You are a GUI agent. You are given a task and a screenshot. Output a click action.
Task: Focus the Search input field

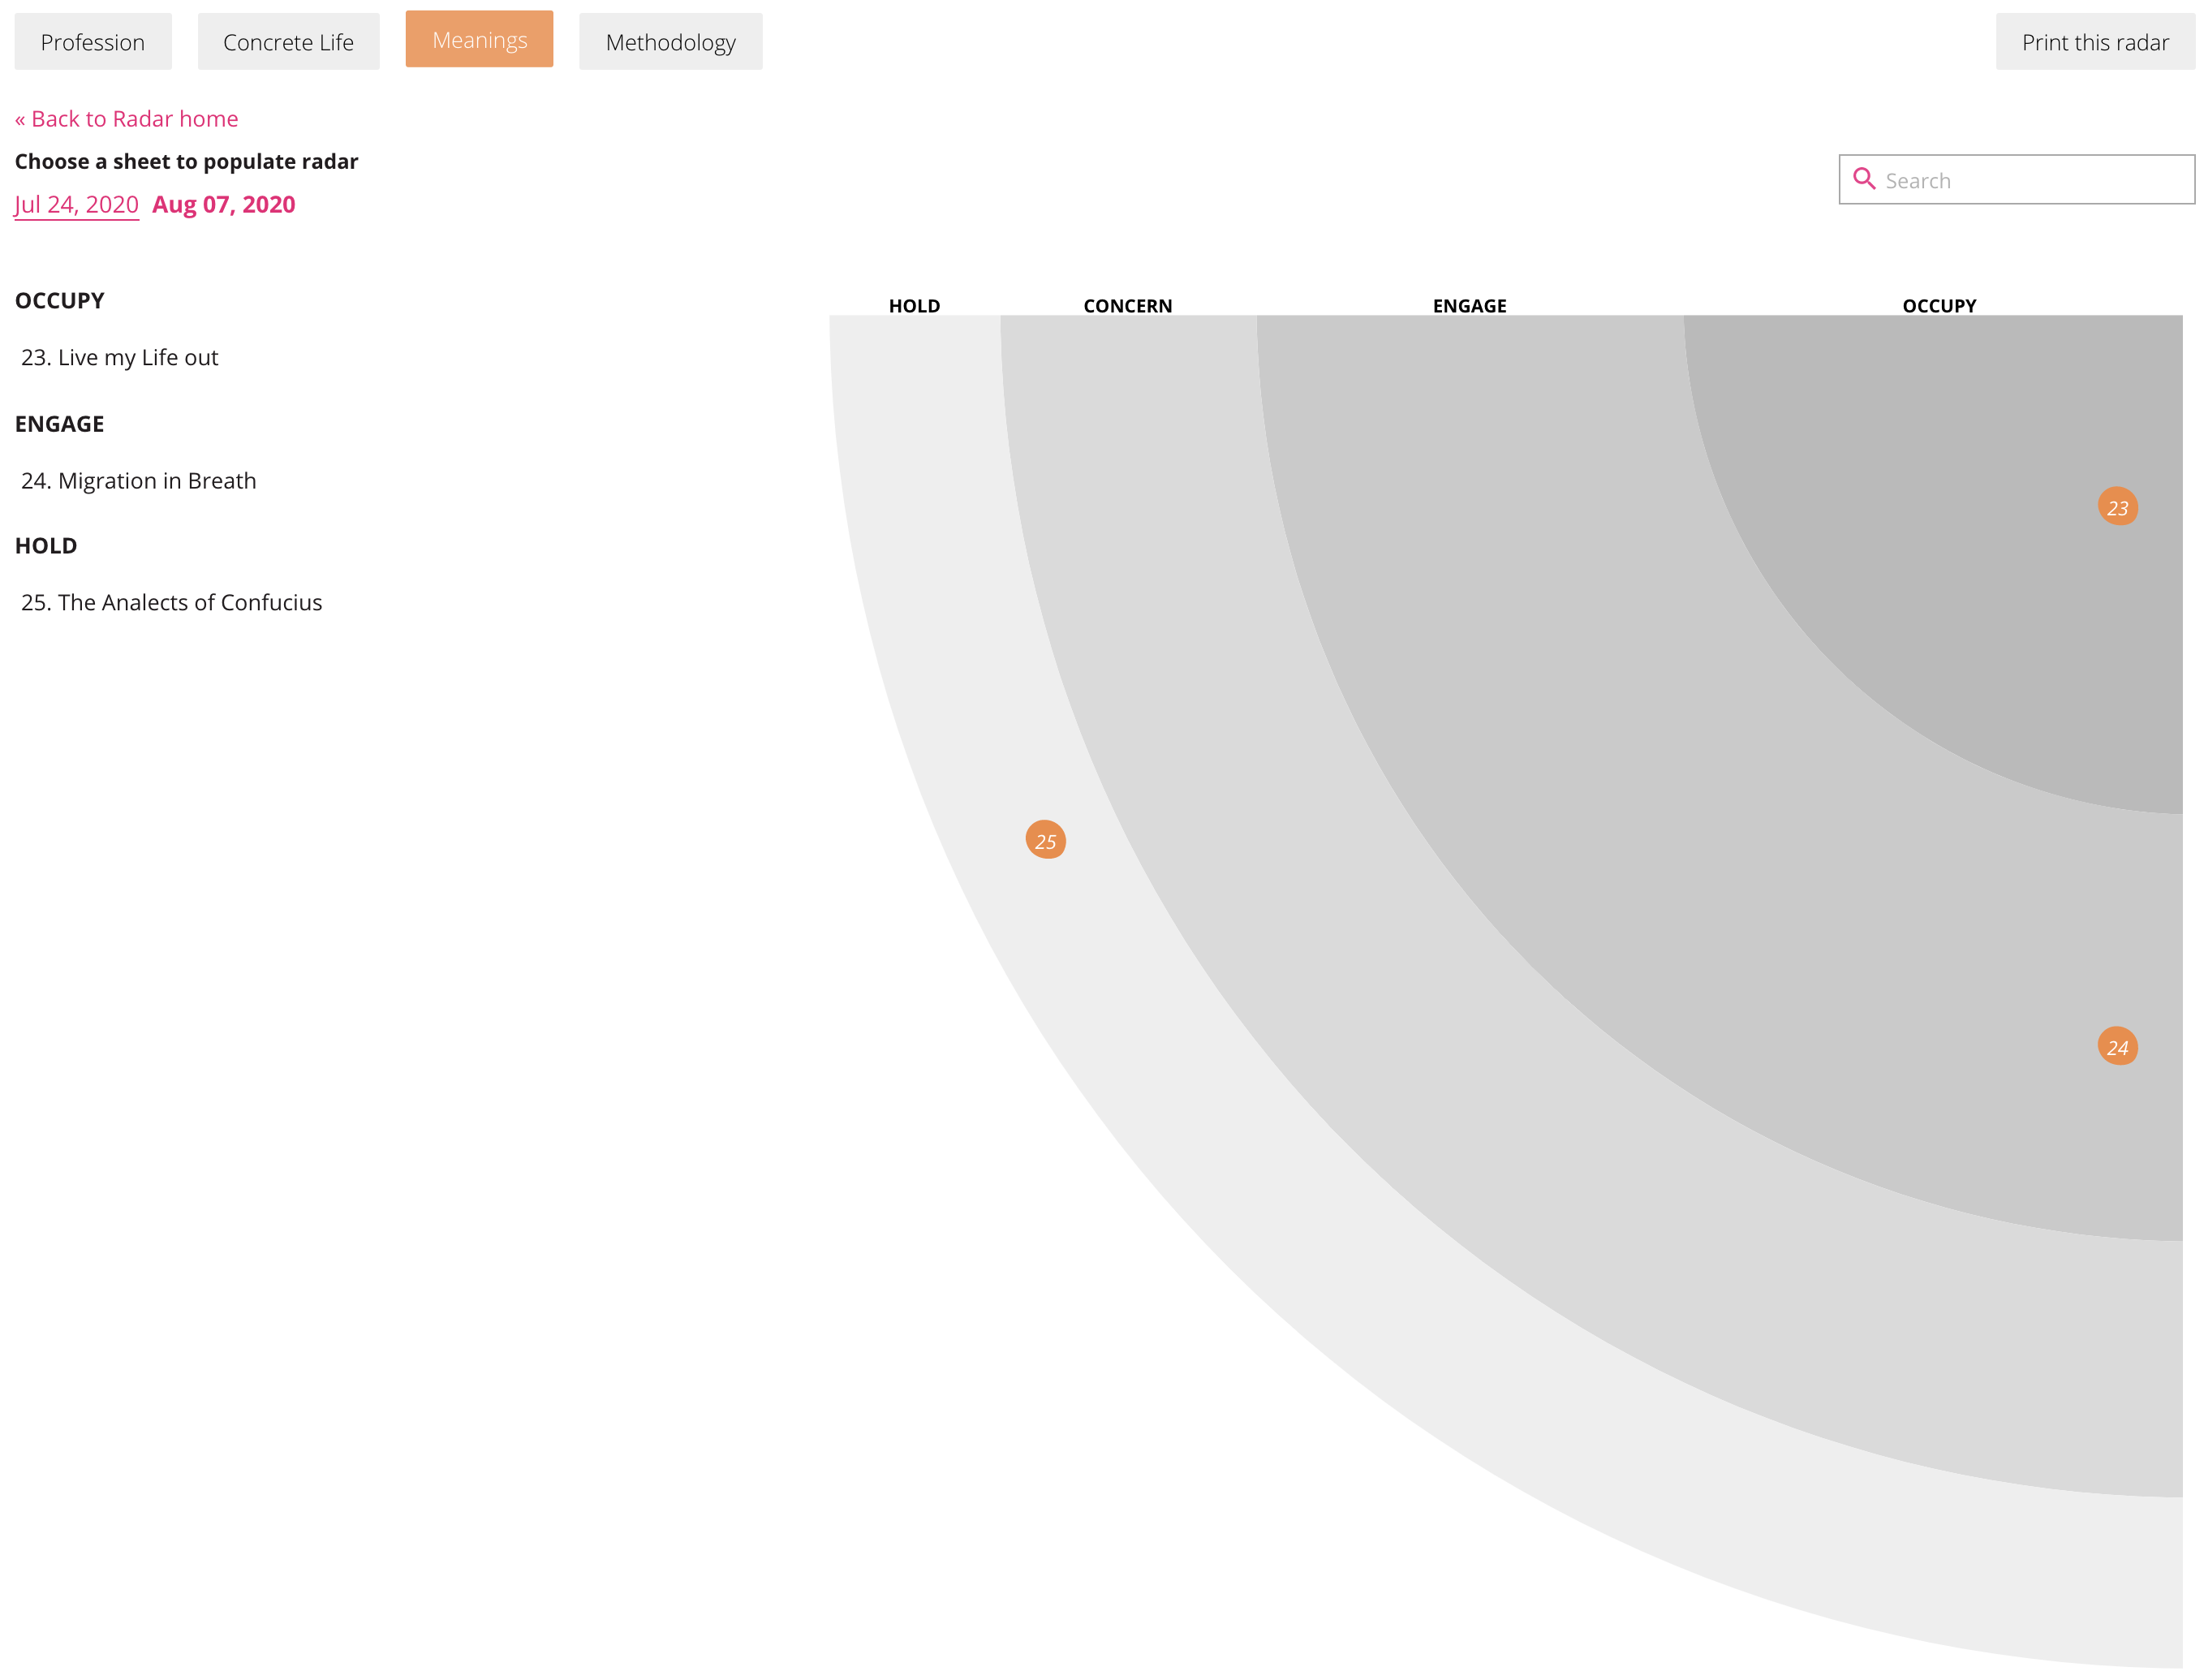(x=2030, y=180)
